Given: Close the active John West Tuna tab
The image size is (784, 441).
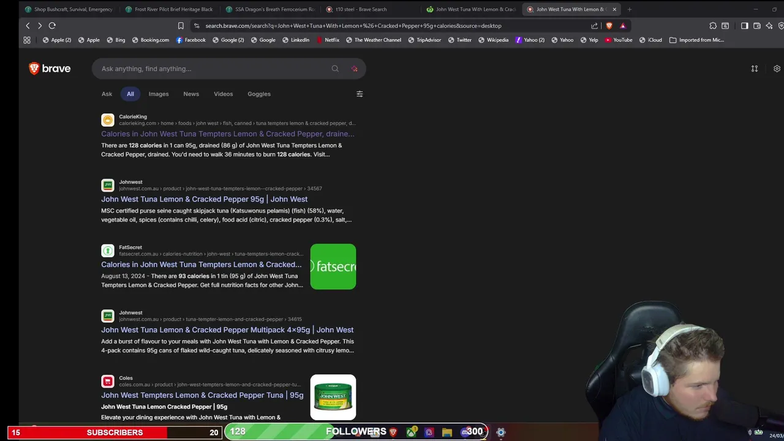Looking at the screenshot, I should [x=614, y=9].
